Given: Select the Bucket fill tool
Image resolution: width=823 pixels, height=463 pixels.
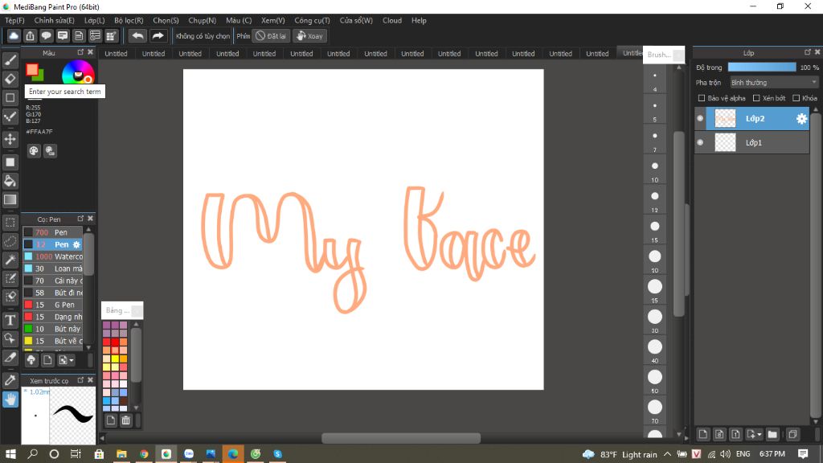Looking at the screenshot, I should pos(10,181).
